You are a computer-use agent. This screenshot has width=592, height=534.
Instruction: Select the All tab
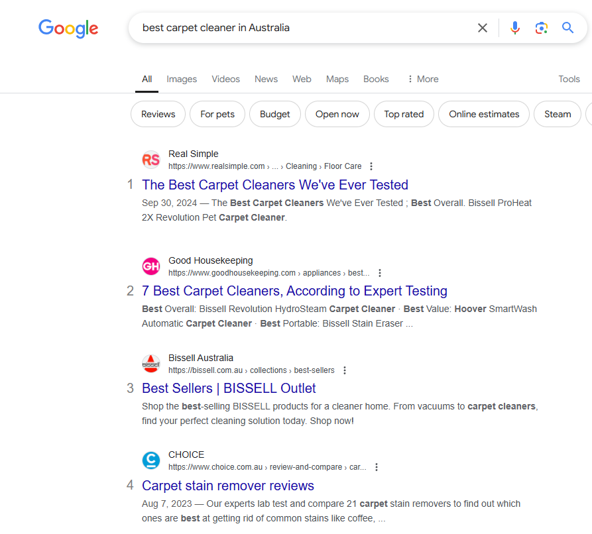click(x=147, y=80)
